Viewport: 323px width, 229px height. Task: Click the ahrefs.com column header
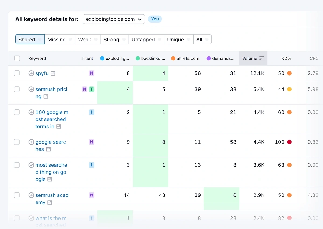click(185, 58)
